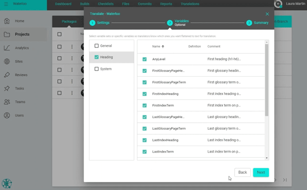The image size is (307, 190).
Task: Click the Tasks pin icon
Action: [7, 88]
